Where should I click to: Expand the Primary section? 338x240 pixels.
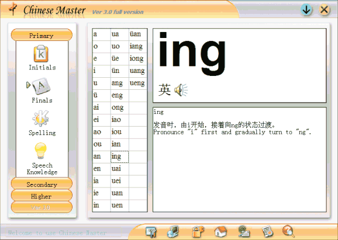point(42,35)
